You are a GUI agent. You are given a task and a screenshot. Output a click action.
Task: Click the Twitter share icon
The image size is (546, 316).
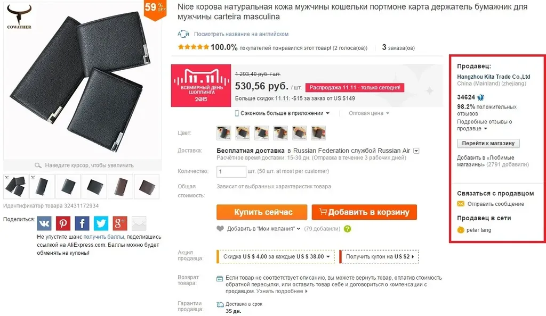click(x=101, y=223)
